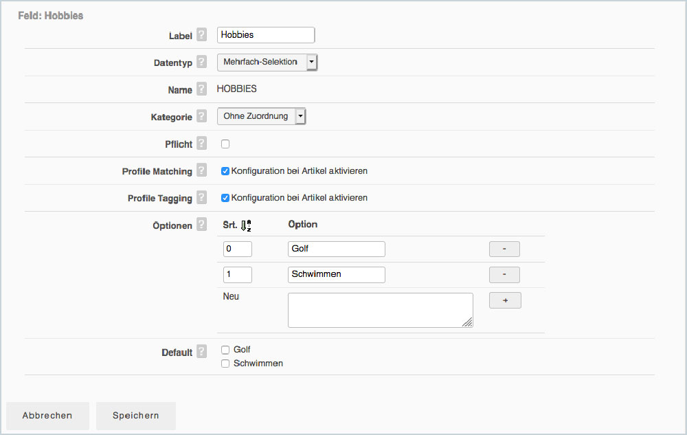Uncheck Profile Matching configuration checkbox

(225, 171)
